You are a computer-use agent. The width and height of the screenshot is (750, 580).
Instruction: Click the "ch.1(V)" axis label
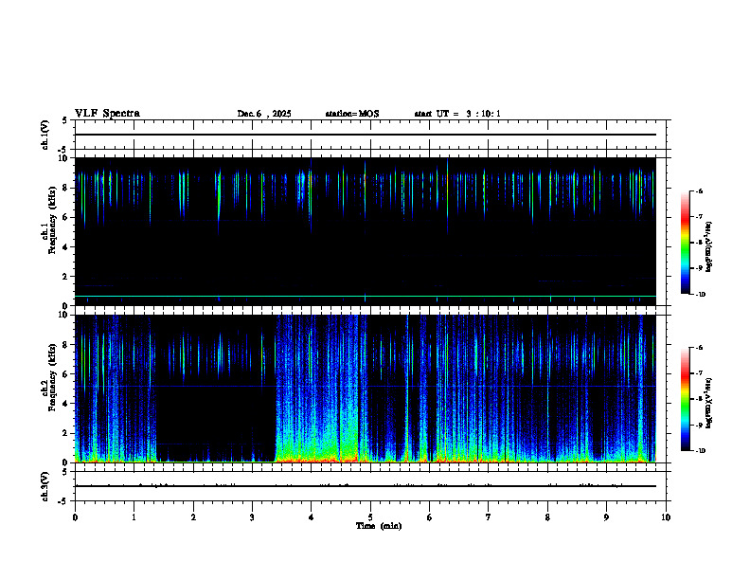45,135
